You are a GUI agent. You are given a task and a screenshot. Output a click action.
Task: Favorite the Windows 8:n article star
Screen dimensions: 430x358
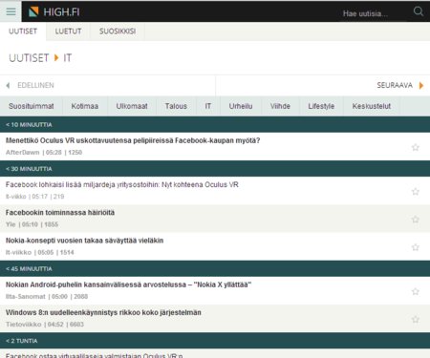pos(416,319)
